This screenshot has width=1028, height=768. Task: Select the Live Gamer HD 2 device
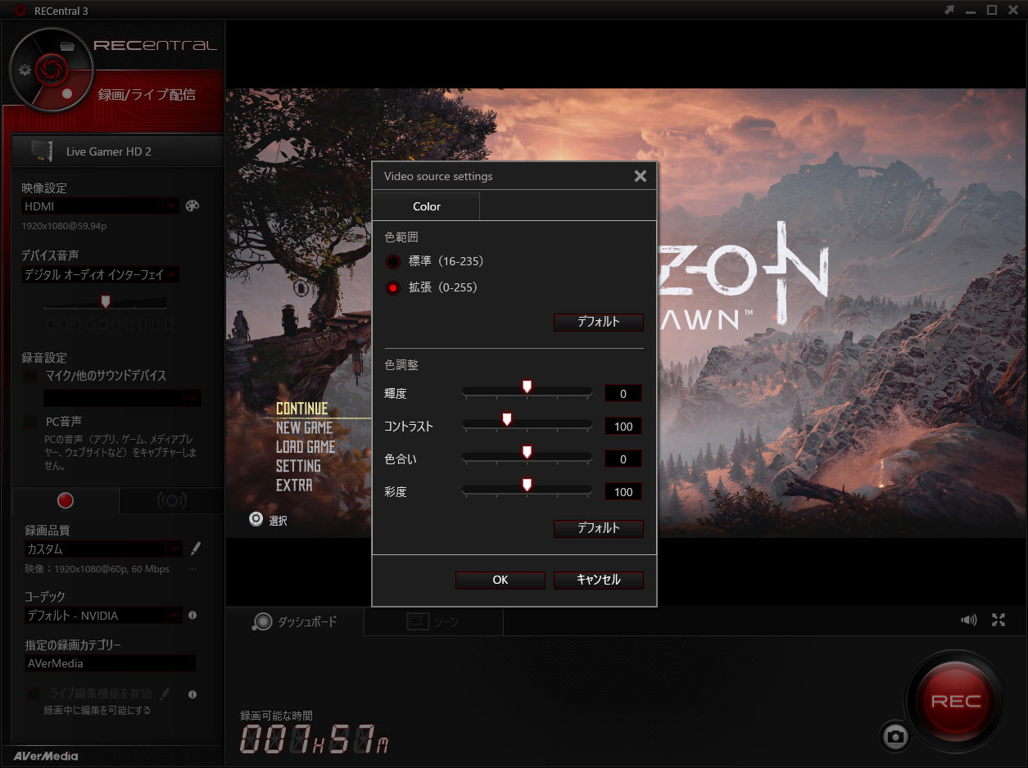pyautogui.click(x=117, y=151)
